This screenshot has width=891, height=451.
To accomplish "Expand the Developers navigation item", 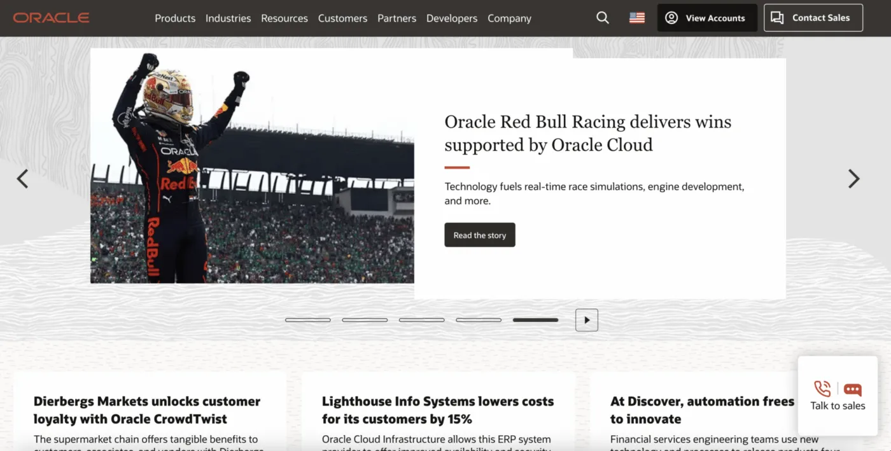I will click(452, 18).
